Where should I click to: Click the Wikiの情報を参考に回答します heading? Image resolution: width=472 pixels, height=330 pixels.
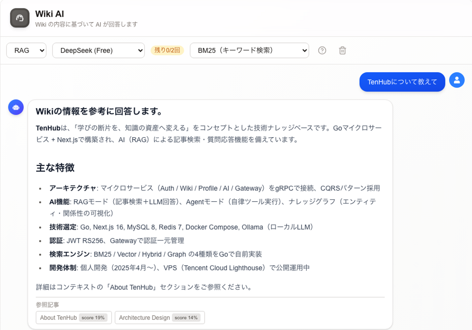tap(99, 111)
